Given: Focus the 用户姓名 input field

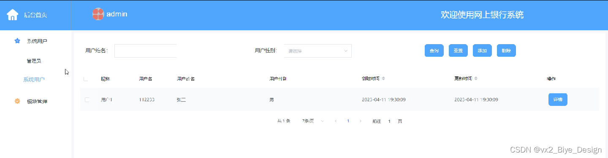Looking at the screenshot, I should (x=145, y=51).
